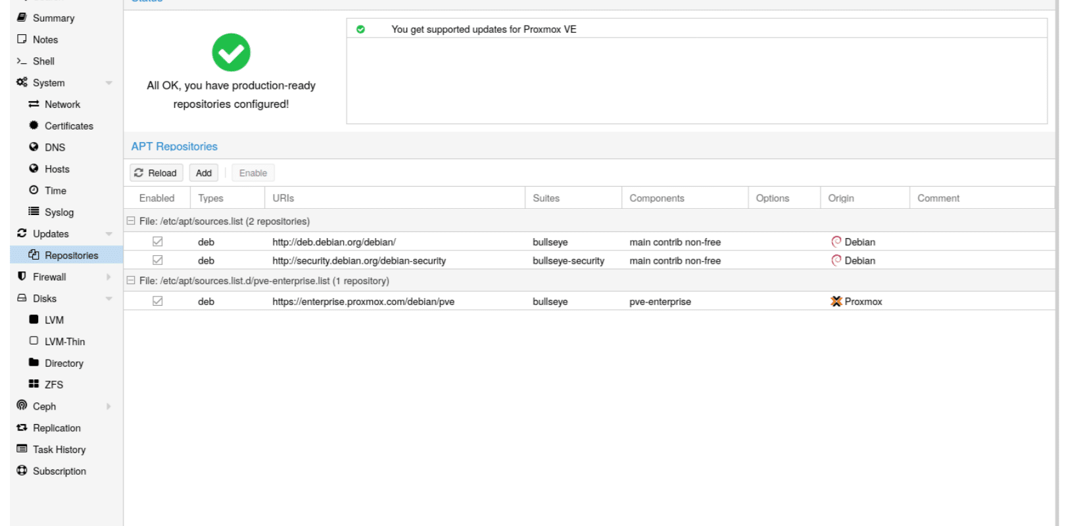Sort by the URIs column header
The width and height of the screenshot is (1066, 526).
click(395, 198)
